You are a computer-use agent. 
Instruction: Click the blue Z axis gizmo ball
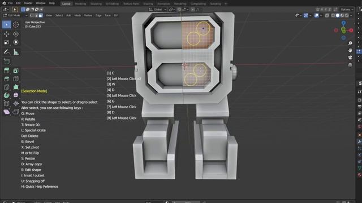tap(343, 23)
